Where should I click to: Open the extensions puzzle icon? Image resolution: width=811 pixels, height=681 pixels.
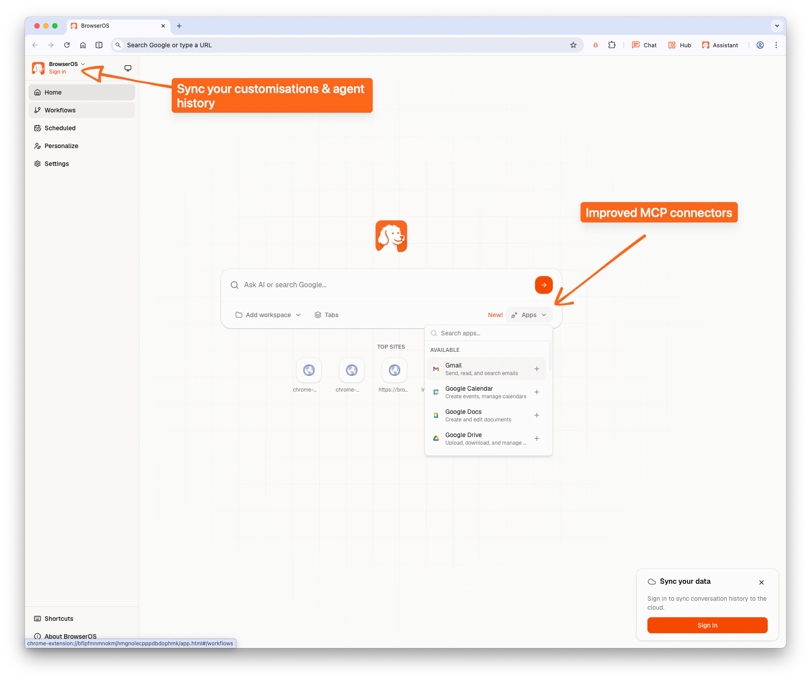(x=612, y=45)
